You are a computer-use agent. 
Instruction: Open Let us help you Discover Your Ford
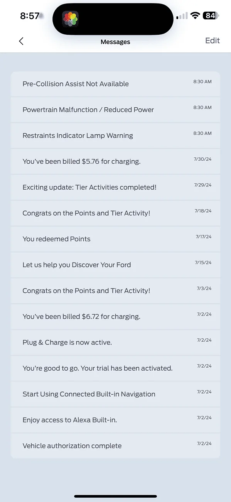tap(115, 265)
